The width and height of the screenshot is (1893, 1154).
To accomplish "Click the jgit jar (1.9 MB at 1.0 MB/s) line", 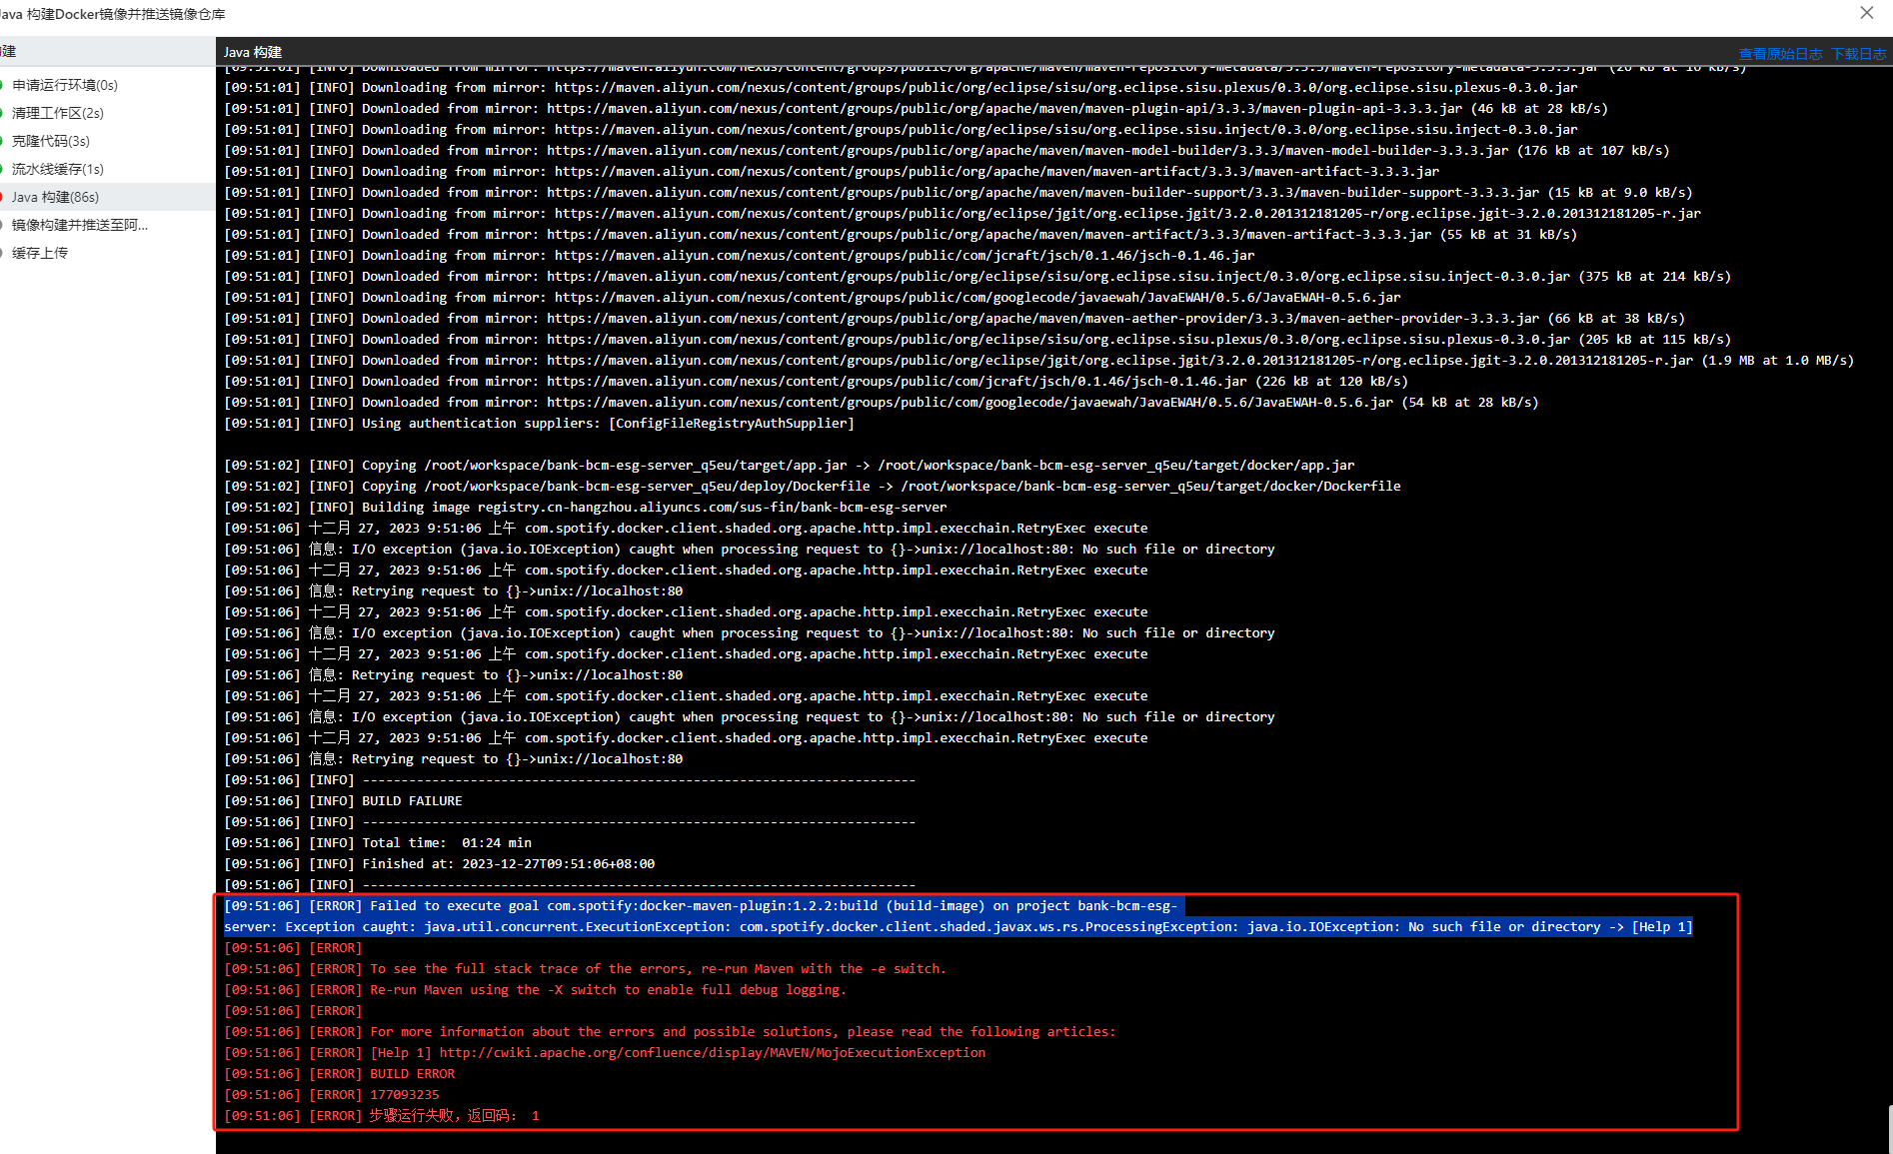I will click(x=1039, y=361).
